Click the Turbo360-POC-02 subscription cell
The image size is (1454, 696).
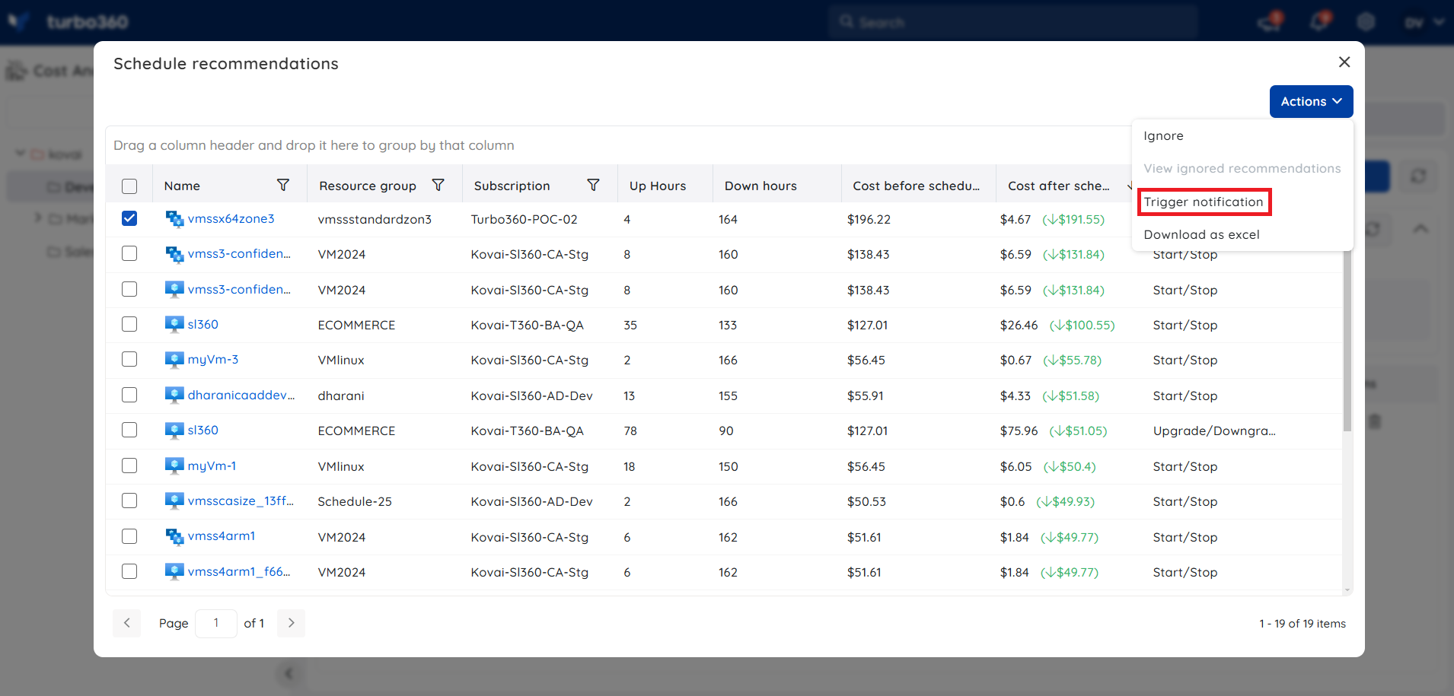click(524, 219)
